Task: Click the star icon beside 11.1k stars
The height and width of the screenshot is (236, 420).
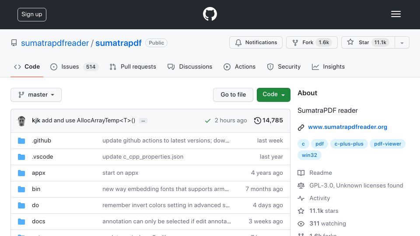Action: (x=301, y=211)
